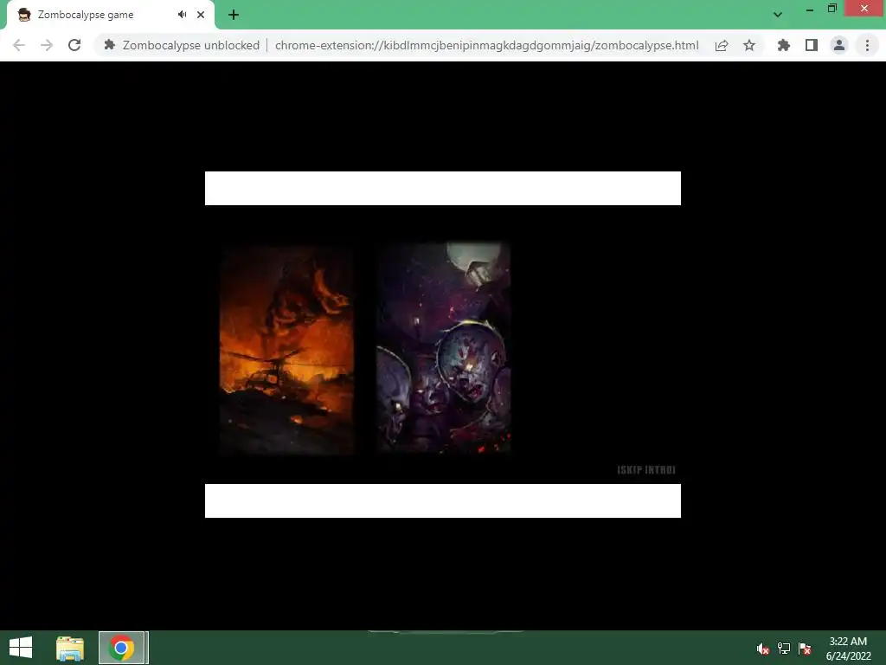Viewport: 886px width, 665px height.
Task: Bookmark this tab with star icon
Action: (749, 45)
